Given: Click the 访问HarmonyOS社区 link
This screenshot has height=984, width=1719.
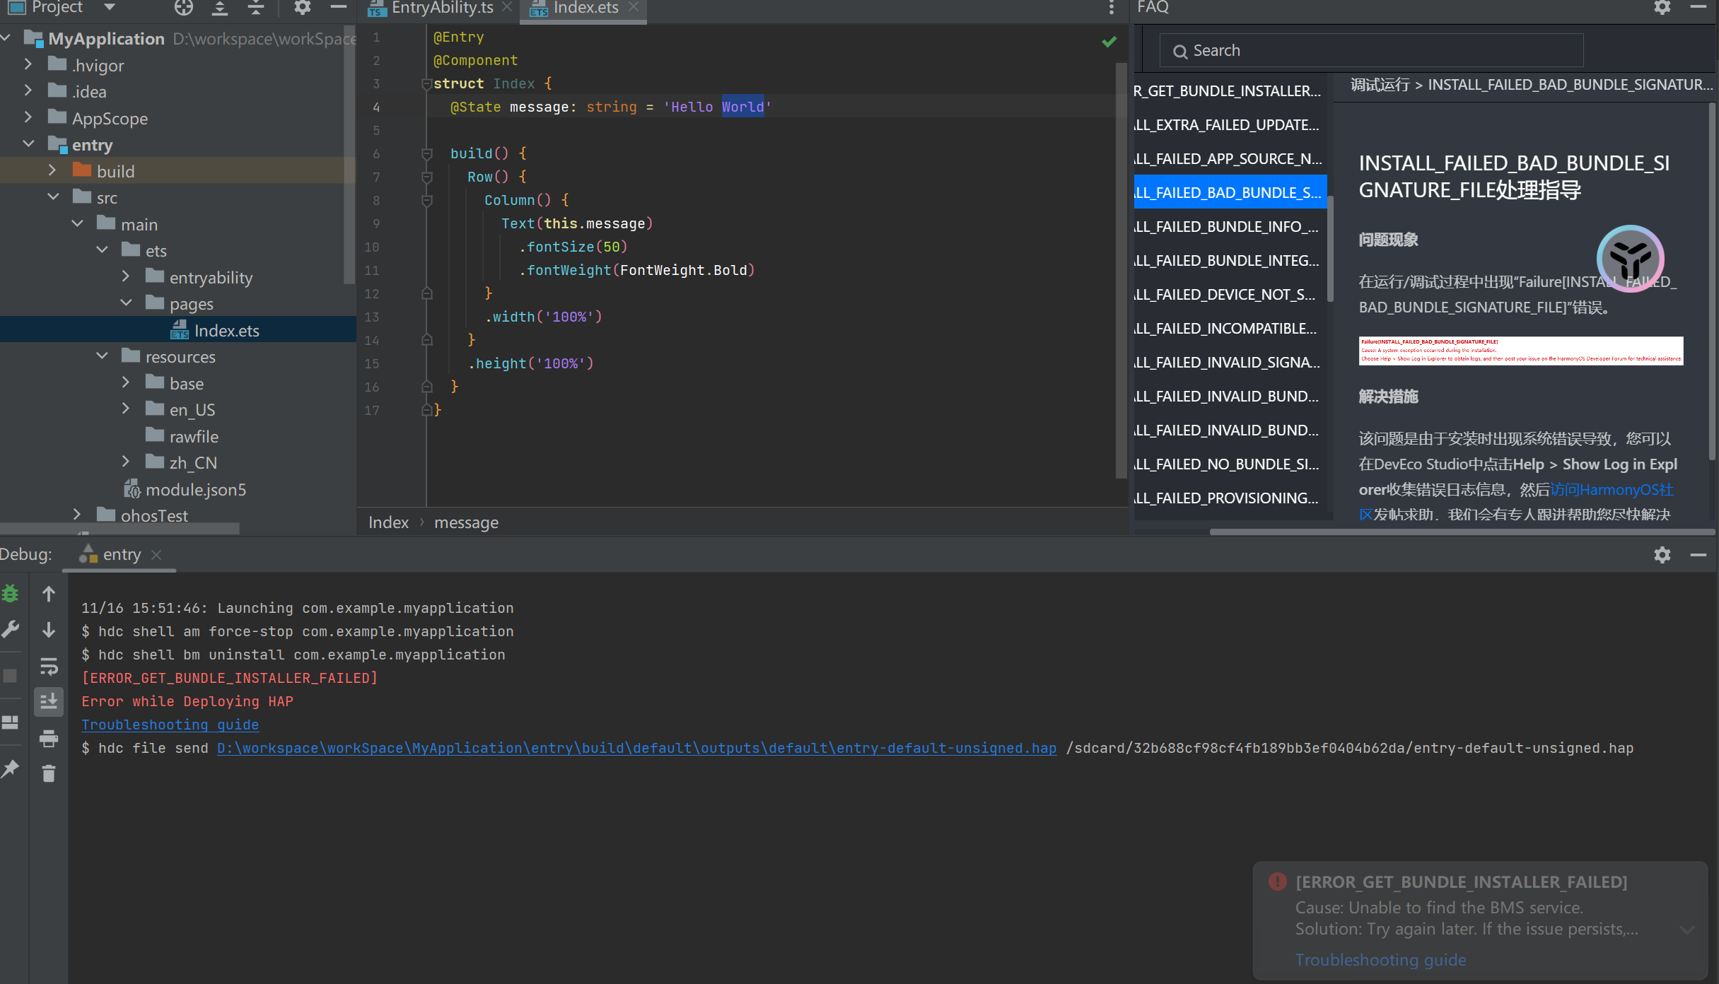Looking at the screenshot, I should coord(1612,490).
